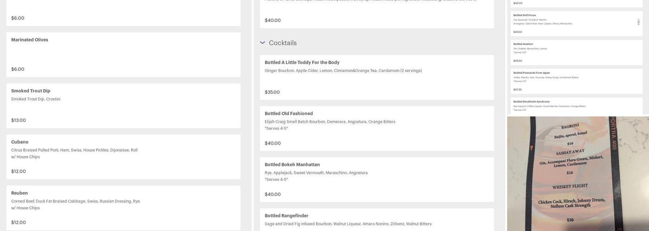Click the small scrollbar beside Bottled Soft Focus
This screenshot has width=649, height=231.
(638, 22)
